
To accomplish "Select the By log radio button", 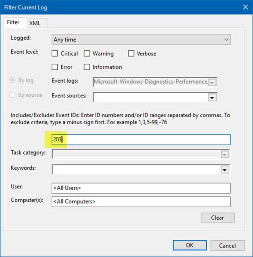I will [12, 80].
